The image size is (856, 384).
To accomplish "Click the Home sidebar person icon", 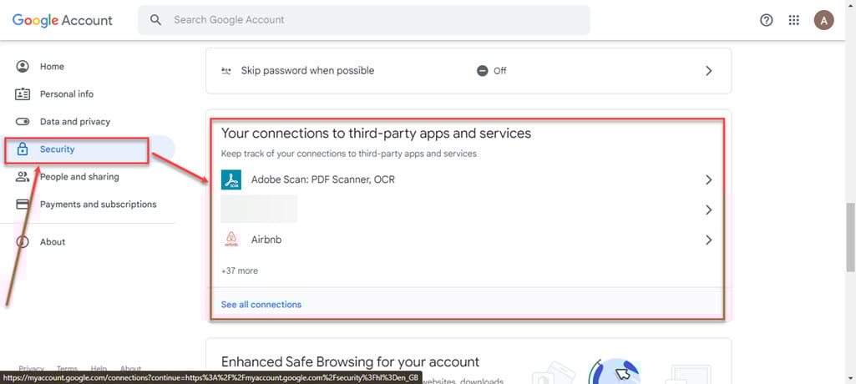I will point(23,67).
